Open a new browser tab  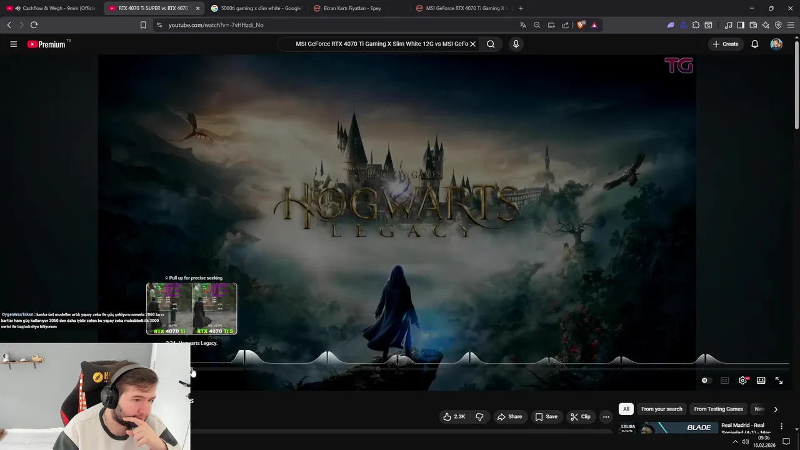(521, 8)
